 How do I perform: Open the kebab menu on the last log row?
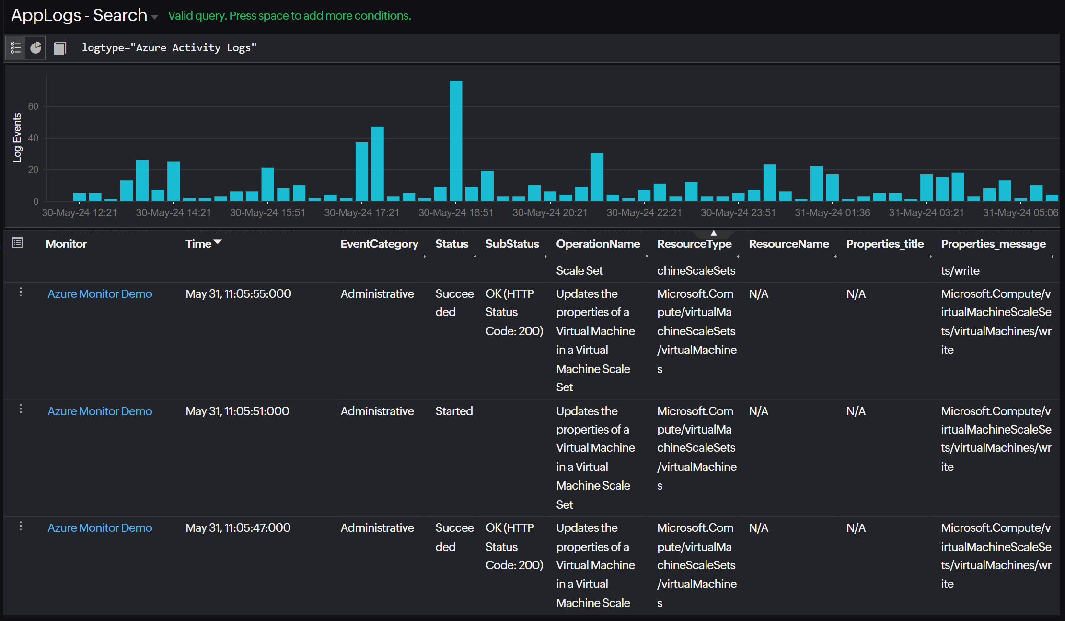pos(21,526)
